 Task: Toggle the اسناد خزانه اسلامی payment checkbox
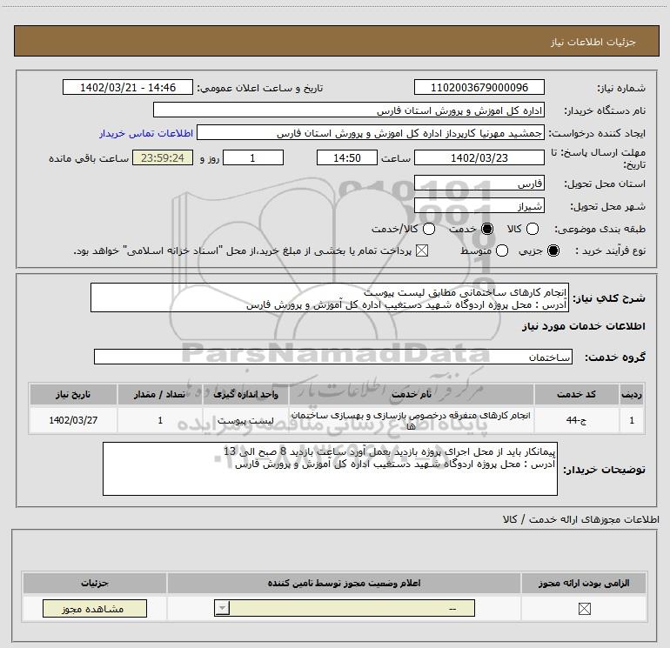tap(422, 251)
